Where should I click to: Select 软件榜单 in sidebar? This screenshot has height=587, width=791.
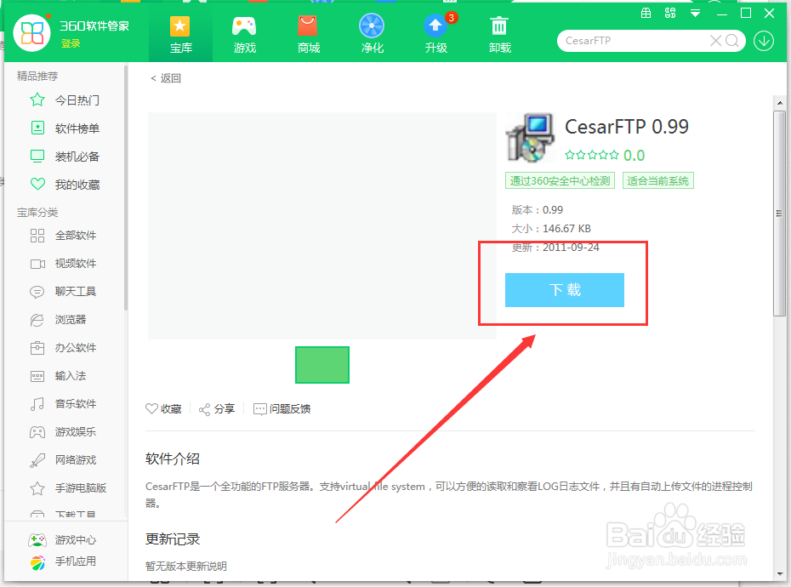(x=77, y=128)
